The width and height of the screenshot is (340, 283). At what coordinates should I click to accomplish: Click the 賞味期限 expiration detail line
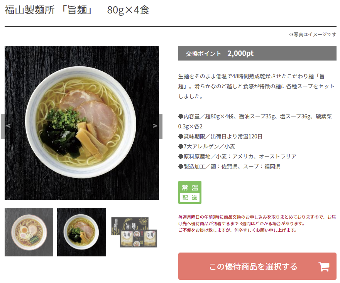(220, 136)
